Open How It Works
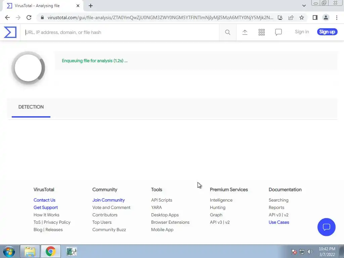344x258 pixels. point(46,215)
